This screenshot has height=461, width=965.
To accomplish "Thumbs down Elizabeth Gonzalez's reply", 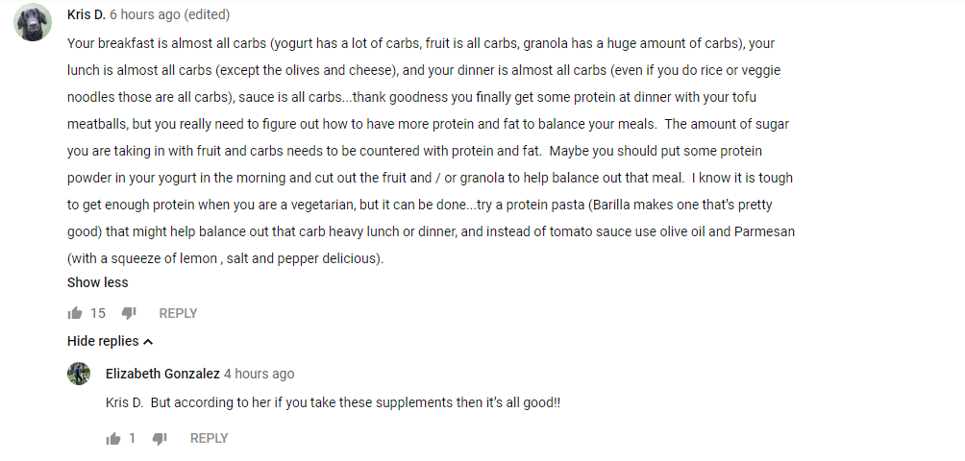I will tap(160, 438).
